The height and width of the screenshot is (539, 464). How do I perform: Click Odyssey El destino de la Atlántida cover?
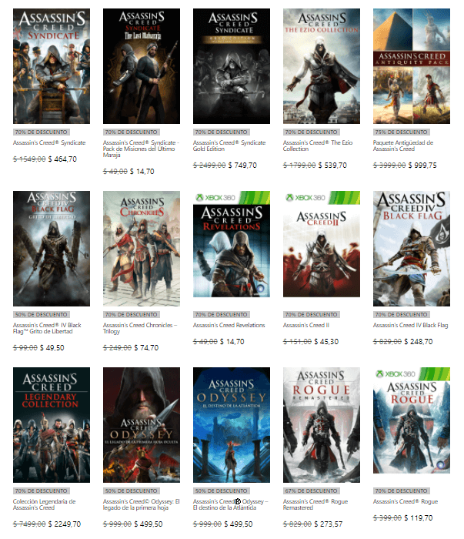tap(232, 425)
